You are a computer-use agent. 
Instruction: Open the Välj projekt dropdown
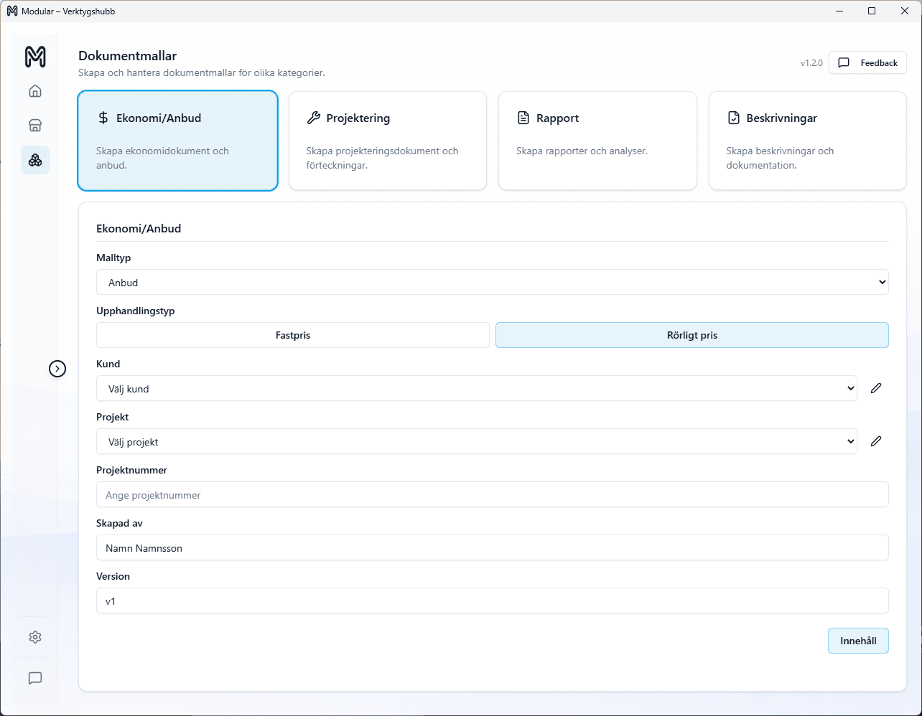(x=476, y=442)
